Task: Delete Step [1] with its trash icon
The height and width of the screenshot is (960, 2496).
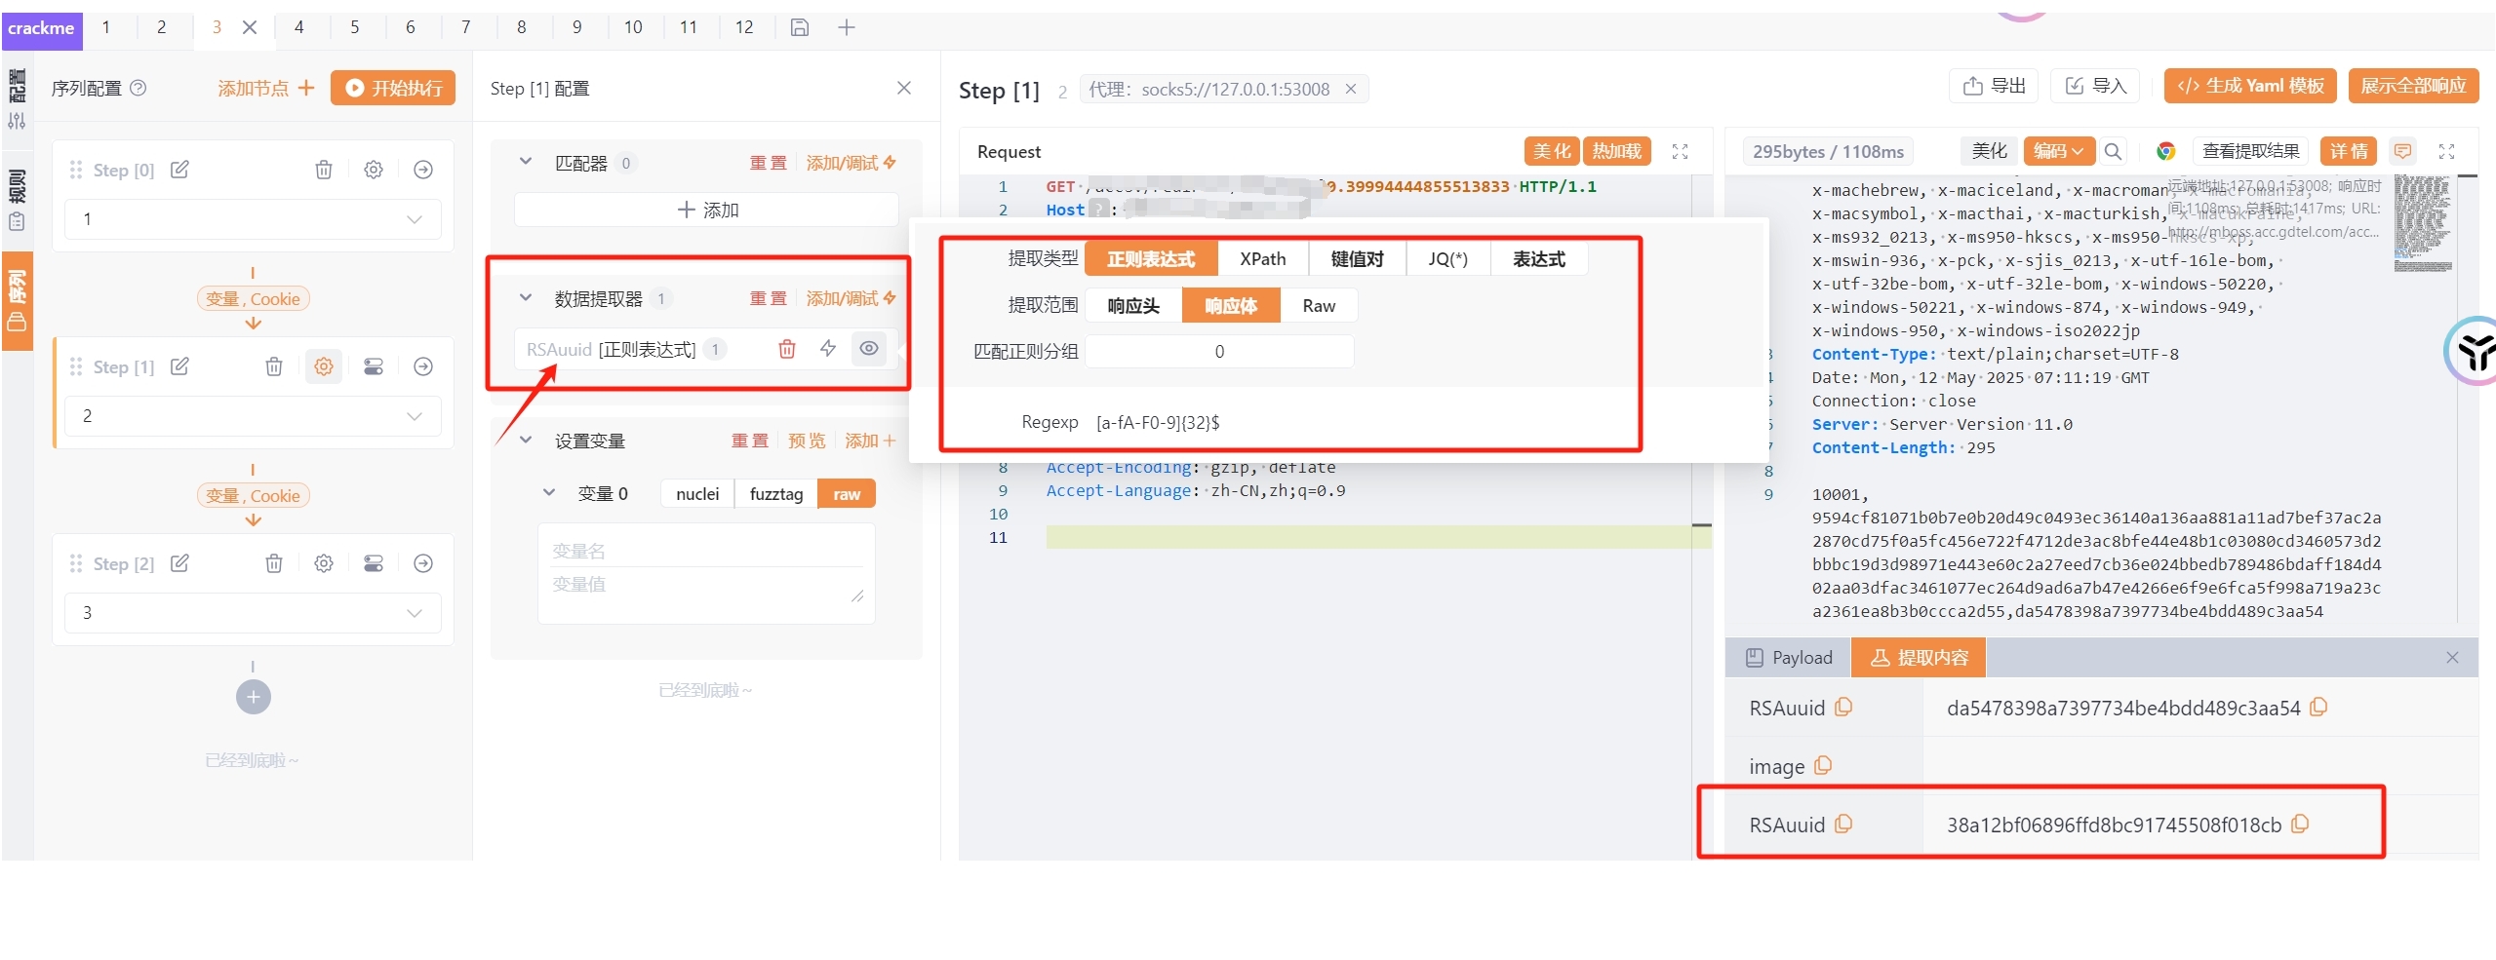Action: coord(274,366)
